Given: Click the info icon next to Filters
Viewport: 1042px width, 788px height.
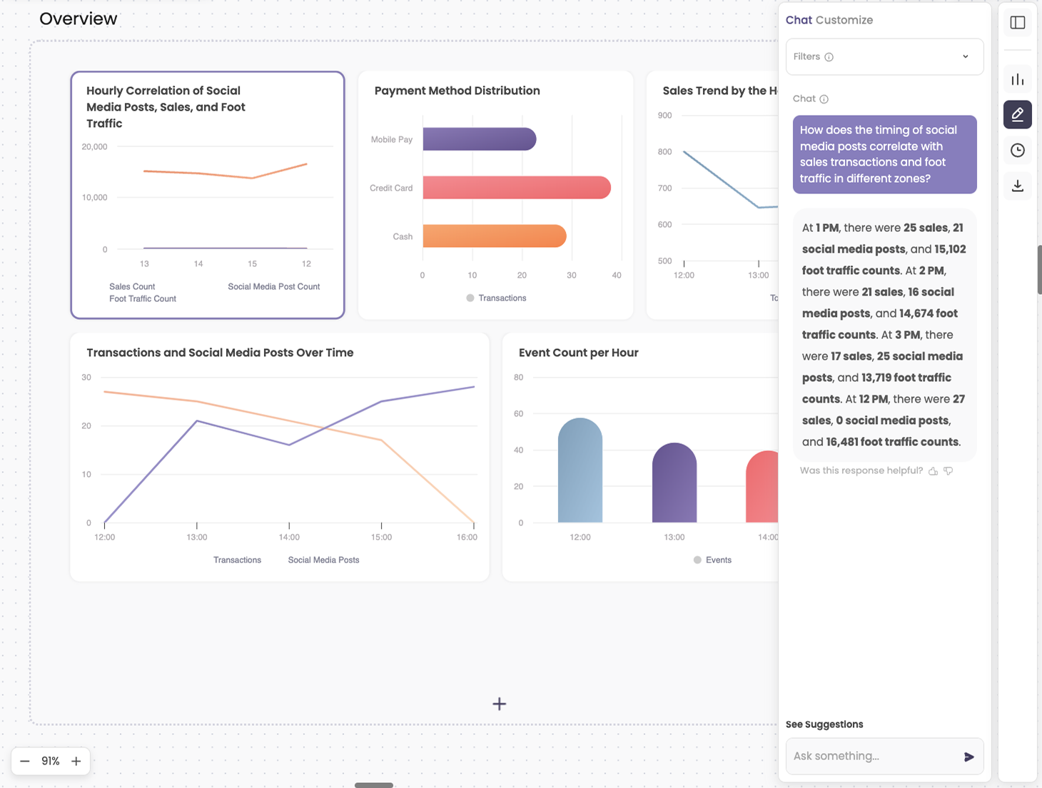Looking at the screenshot, I should pos(830,56).
